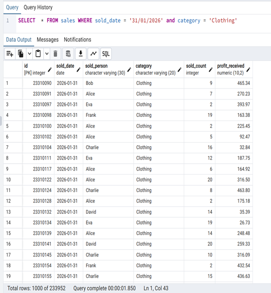Click the id column header
The image size is (271, 293).
pos(38,70)
